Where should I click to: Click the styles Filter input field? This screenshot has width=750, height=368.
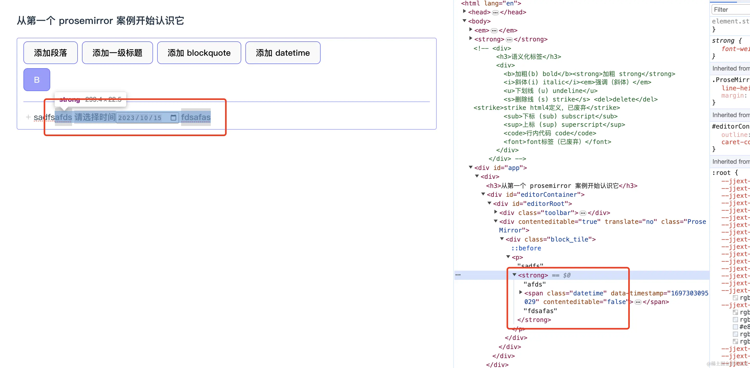(731, 10)
